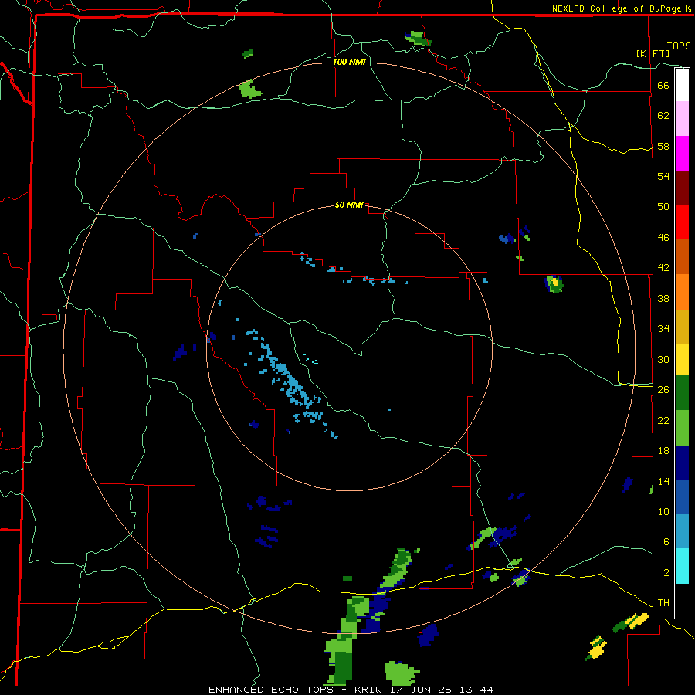
Task: Click the legend value 26
Action: (663, 390)
